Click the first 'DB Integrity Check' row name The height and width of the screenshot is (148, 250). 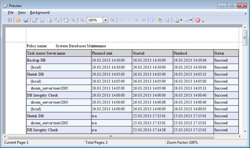click(42, 95)
